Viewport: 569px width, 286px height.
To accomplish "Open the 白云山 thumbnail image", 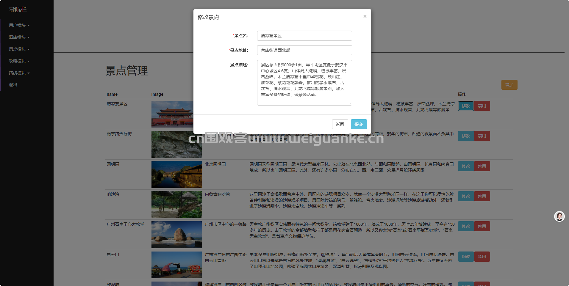I will pyautogui.click(x=177, y=265).
